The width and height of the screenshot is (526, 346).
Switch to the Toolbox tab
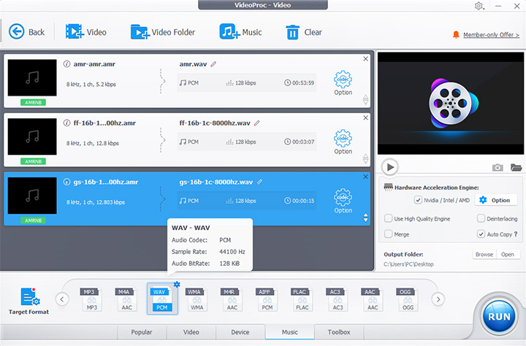coord(339,332)
